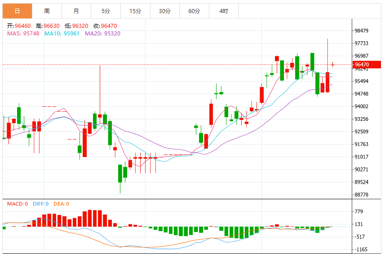Screen dimensions: 385x254
Task: Open the 30分 timeframe tab
Action: pos(165,11)
